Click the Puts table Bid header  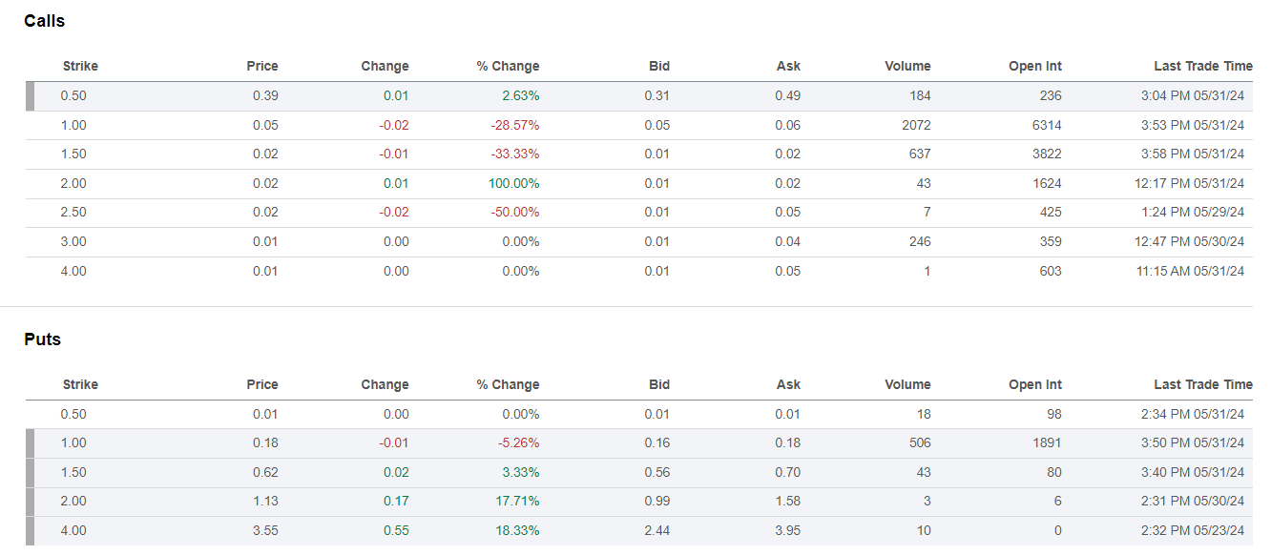point(658,384)
